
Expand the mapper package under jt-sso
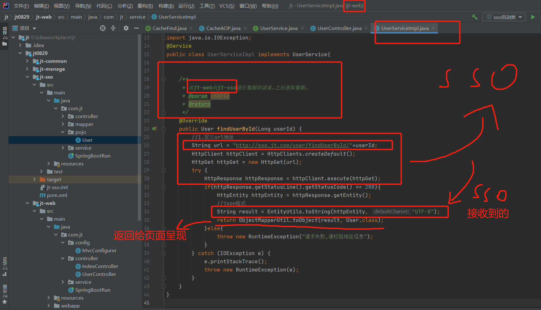coord(63,124)
